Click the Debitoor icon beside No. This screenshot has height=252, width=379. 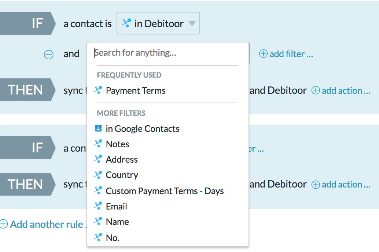pyautogui.click(x=98, y=237)
